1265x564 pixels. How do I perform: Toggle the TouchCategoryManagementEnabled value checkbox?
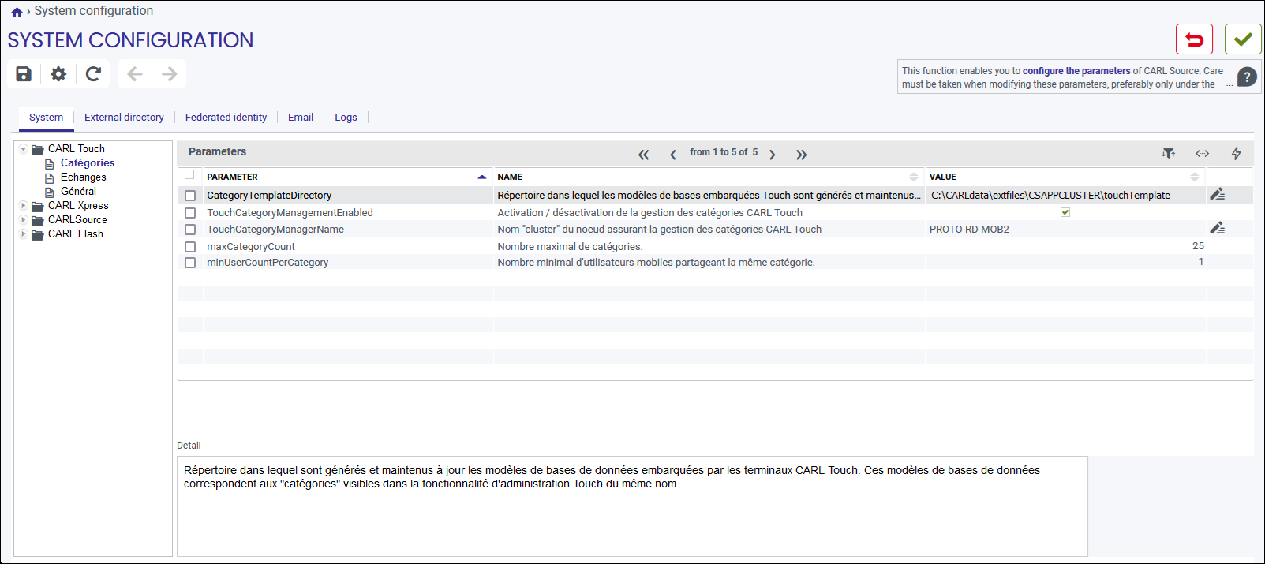pos(1065,212)
